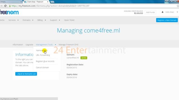Open the Open Ticket page
The image size is (179, 100).
pyautogui.click(x=69, y=20)
